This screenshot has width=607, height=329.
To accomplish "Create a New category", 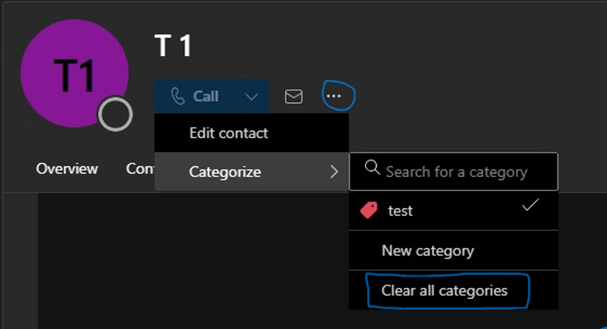I will 427,250.
